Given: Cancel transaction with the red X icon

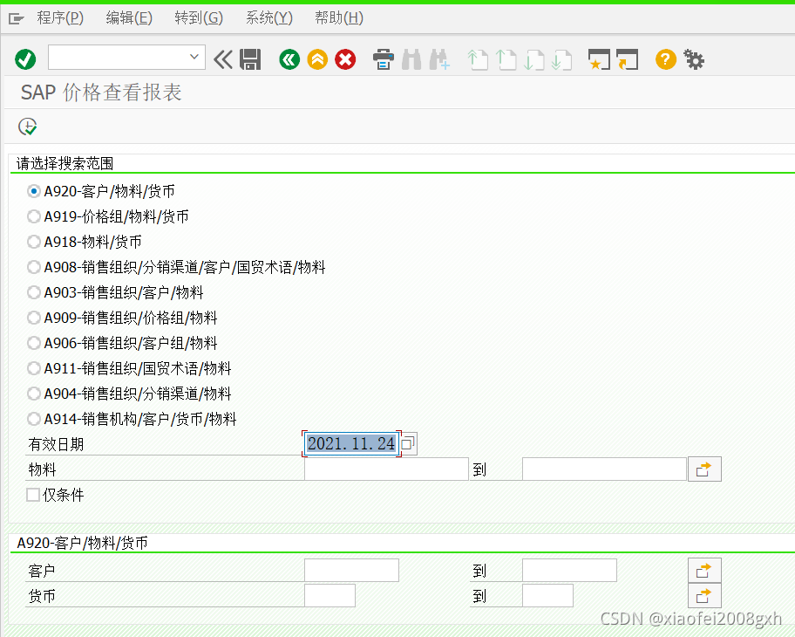Looking at the screenshot, I should (345, 58).
